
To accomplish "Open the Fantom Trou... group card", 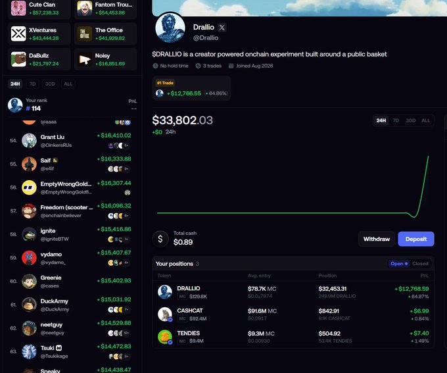I will tap(105, 9).
